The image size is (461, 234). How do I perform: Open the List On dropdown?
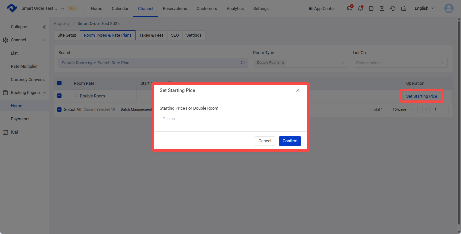click(x=400, y=63)
